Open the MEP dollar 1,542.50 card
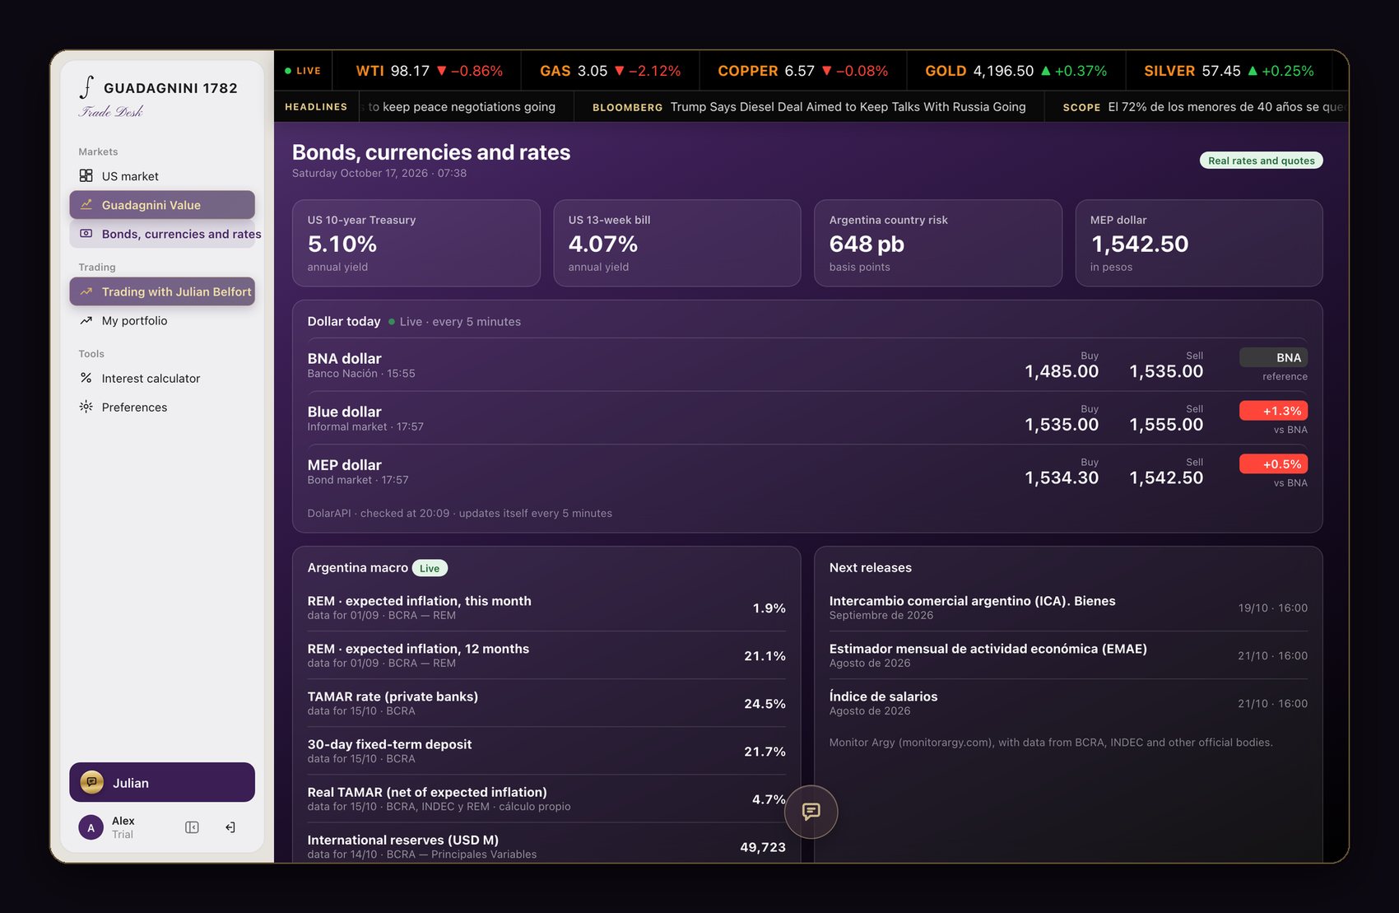The image size is (1399, 913). (x=1199, y=243)
